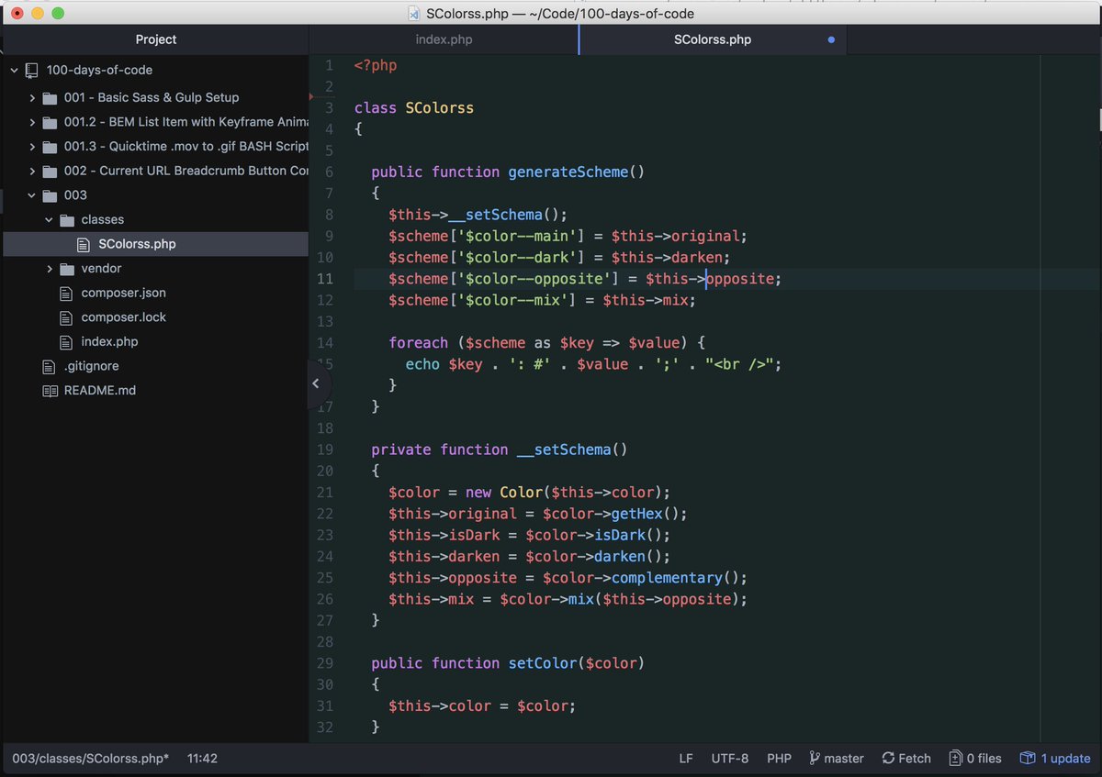Viewport: 1102px width, 777px height.
Task: Click the master branch label in status bar
Action: pyautogui.click(x=844, y=759)
